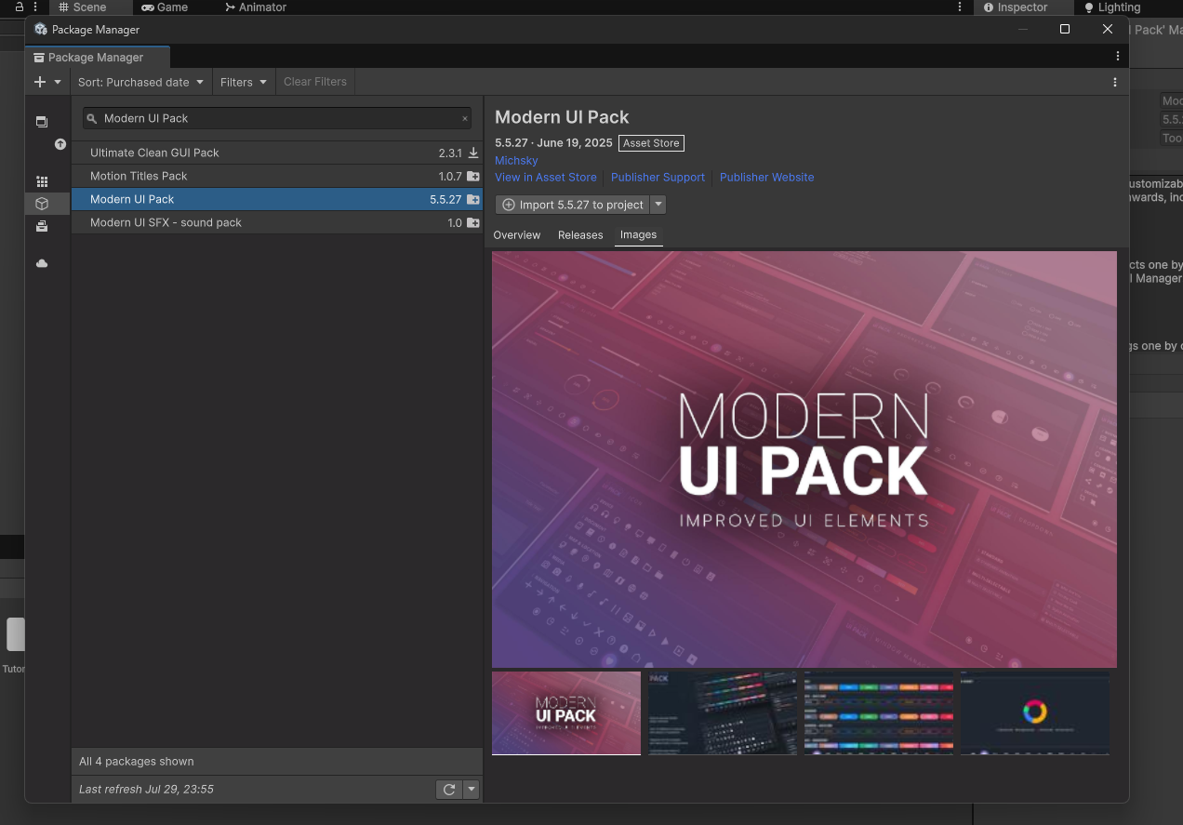1183x825 pixels.
Task: Select the second thumbnail showing UI panels
Action: [x=723, y=712]
